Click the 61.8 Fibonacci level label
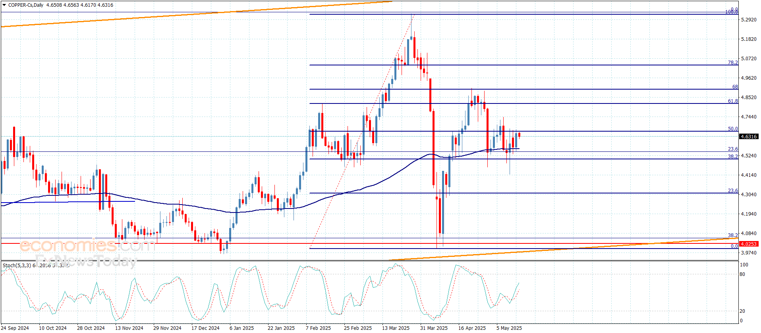 pyautogui.click(x=732, y=101)
